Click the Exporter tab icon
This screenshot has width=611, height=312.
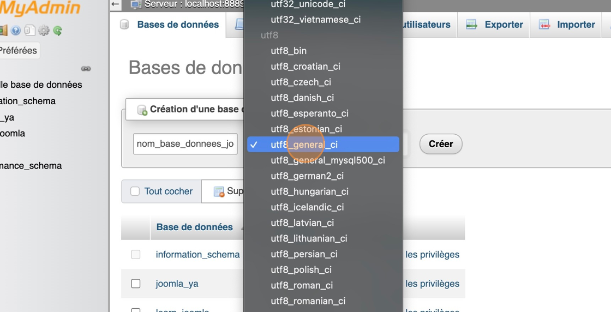pos(471,25)
